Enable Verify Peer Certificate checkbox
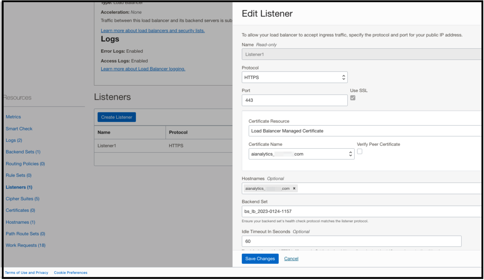Image resolution: width=484 pixels, height=280 pixels. [x=360, y=152]
